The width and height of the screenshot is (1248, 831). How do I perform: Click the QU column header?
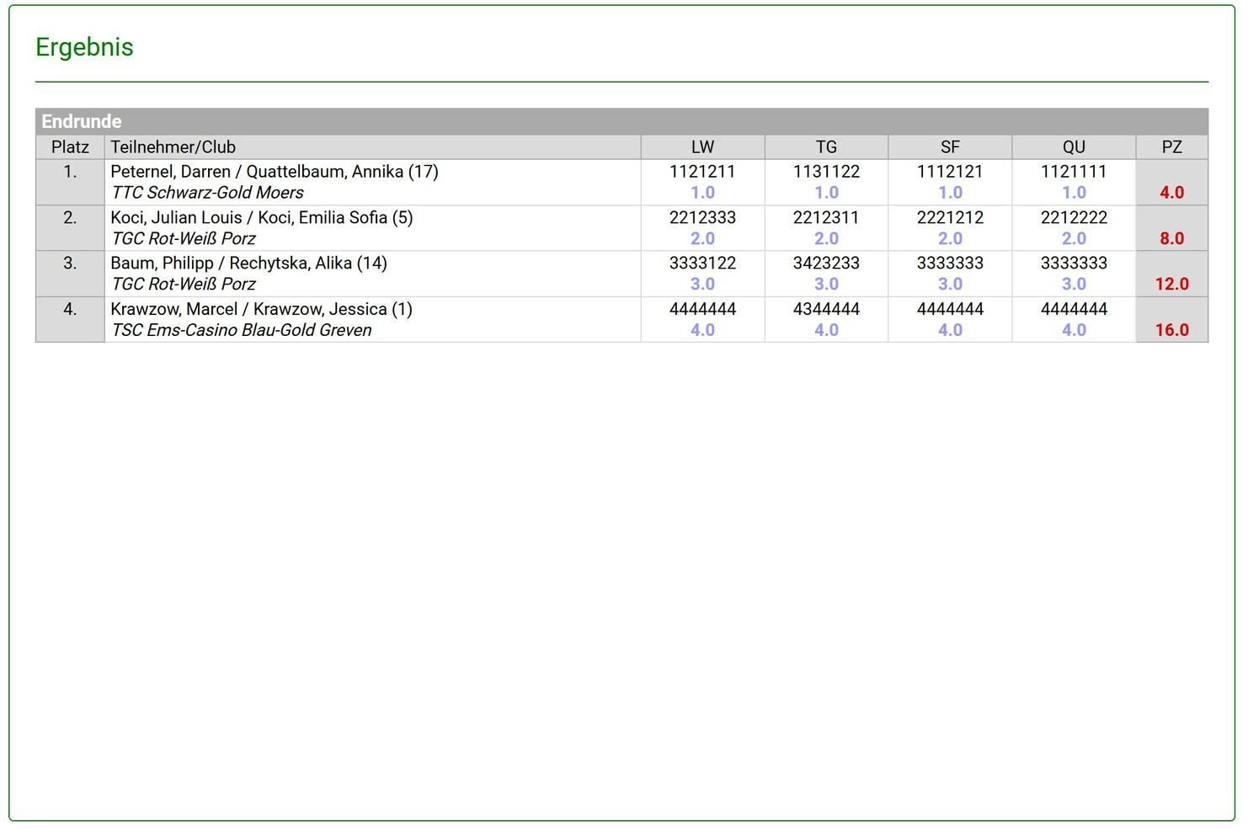coord(1074,147)
